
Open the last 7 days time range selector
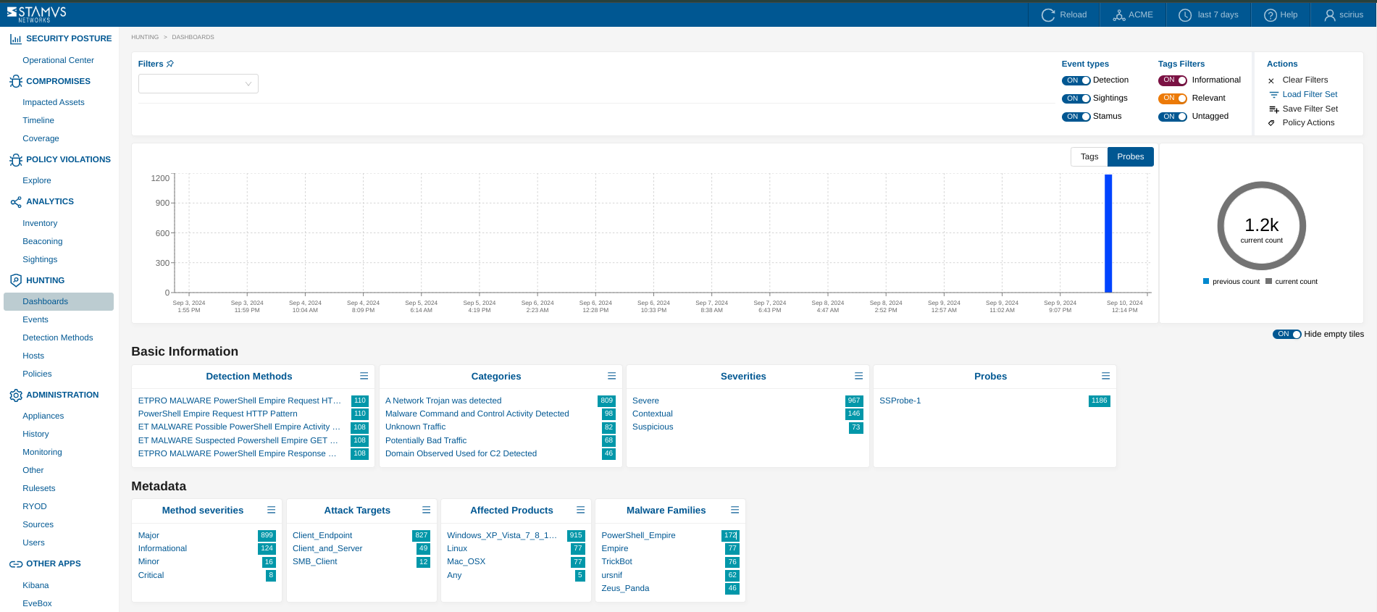tap(1208, 14)
